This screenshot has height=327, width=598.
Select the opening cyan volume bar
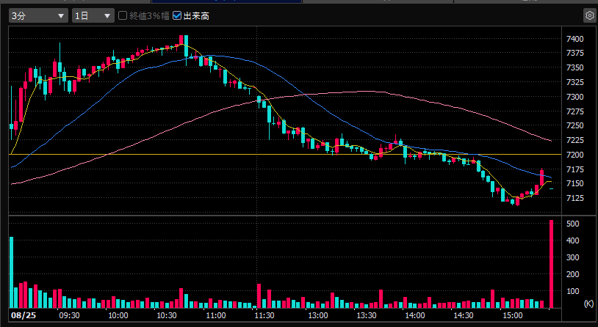(12, 272)
